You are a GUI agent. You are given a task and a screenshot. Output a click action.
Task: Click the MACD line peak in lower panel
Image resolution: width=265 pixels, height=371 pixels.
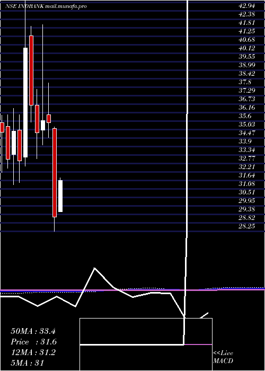(x=95, y=268)
